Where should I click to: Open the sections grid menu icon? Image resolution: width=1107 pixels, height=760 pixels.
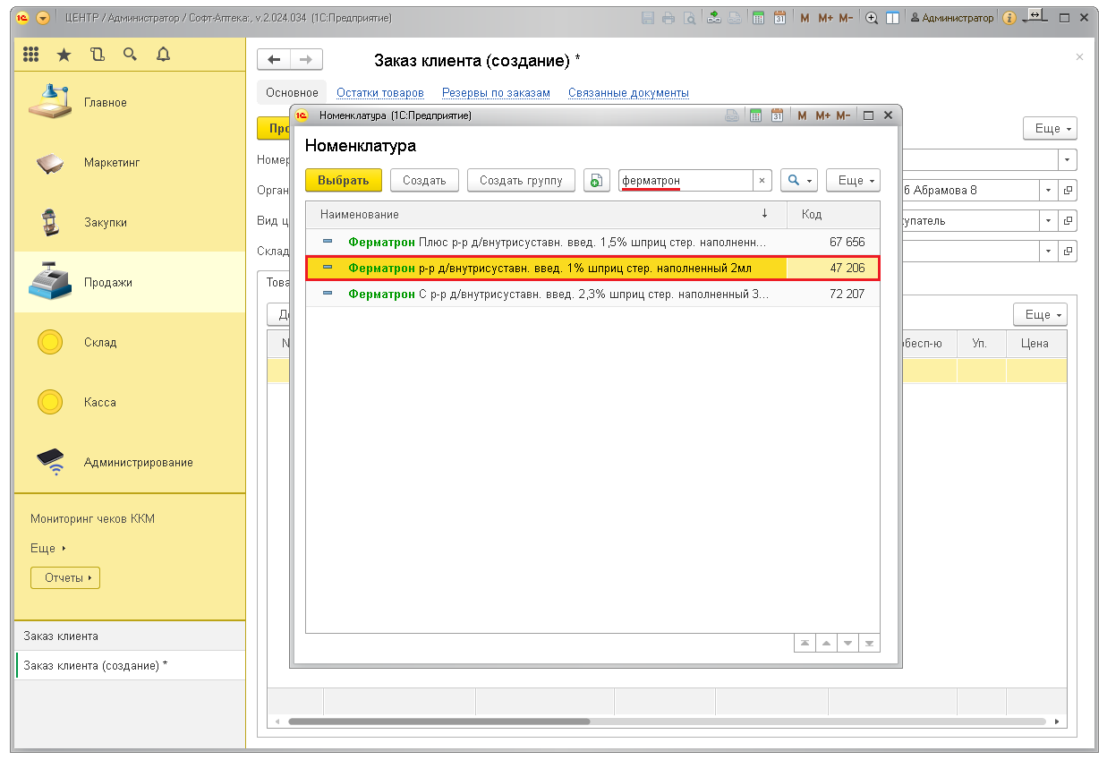(x=31, y=55)
